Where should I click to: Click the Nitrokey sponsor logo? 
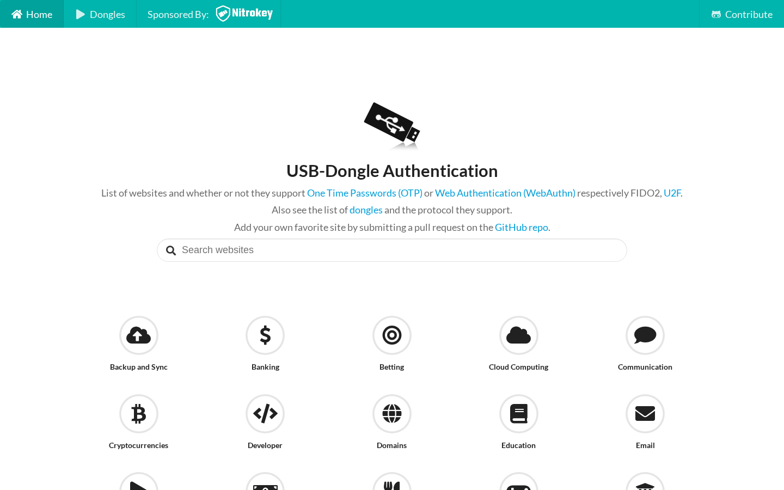[244, 14]
